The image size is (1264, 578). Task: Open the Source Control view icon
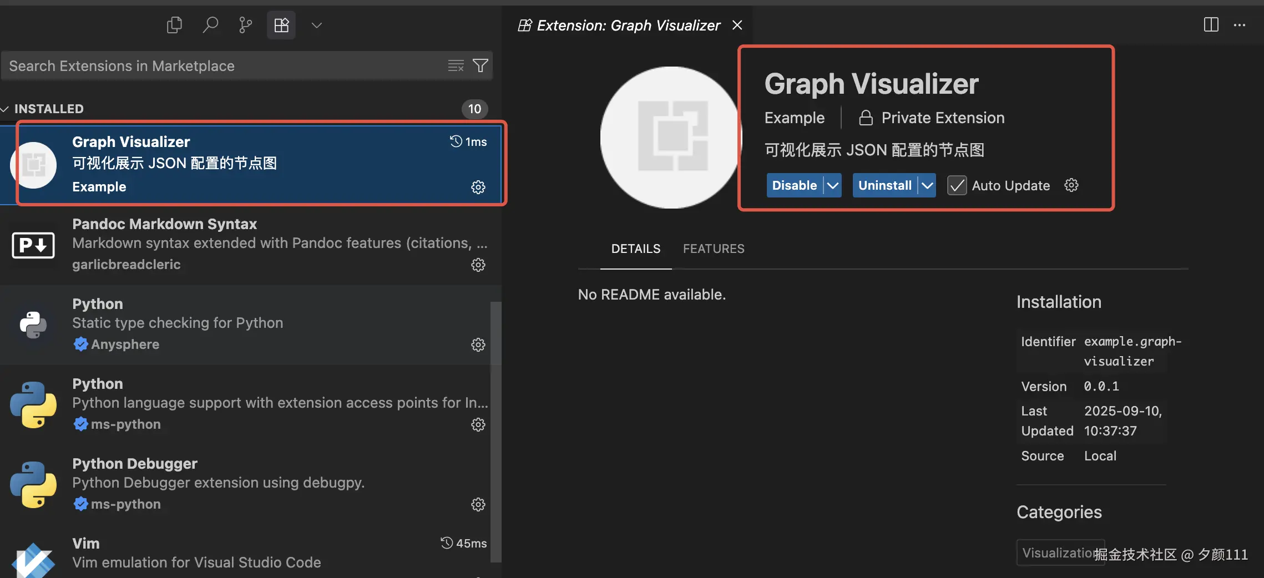click(x=245, y=25)
